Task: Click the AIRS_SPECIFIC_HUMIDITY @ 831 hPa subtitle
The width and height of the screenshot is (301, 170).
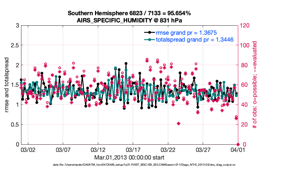Action: (129, 20)
